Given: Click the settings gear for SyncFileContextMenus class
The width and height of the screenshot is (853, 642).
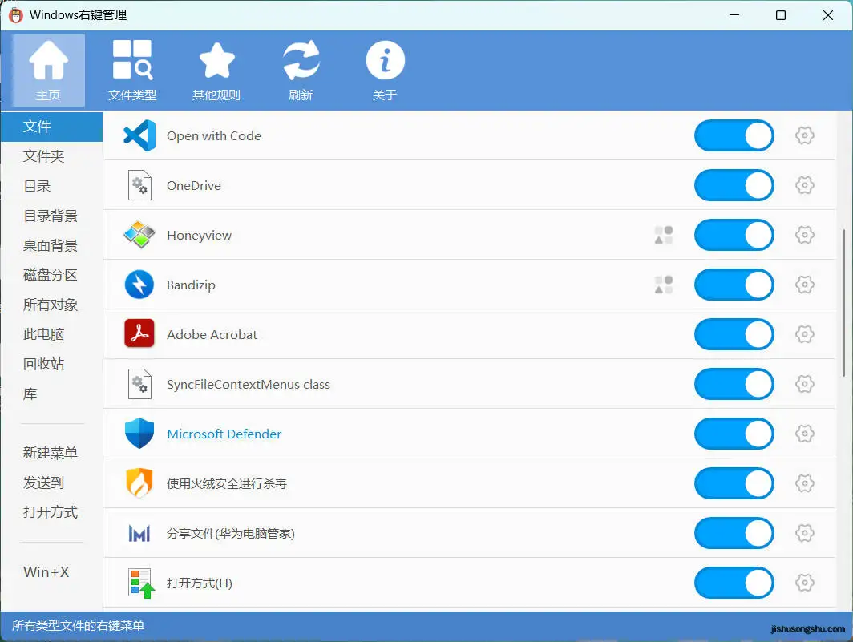Looking at the screenshot, I should (x=805, y=384).
